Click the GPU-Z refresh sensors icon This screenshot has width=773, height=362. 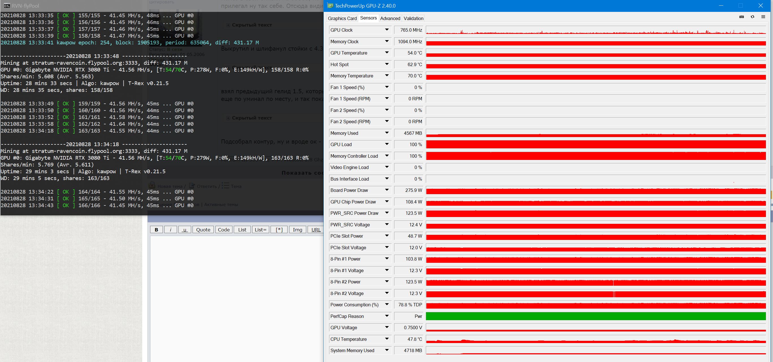tap(752, 17)
